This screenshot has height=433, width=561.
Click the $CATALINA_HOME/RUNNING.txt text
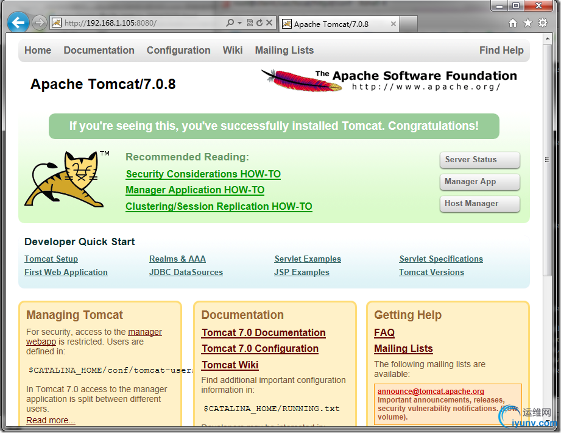[272, 409]
